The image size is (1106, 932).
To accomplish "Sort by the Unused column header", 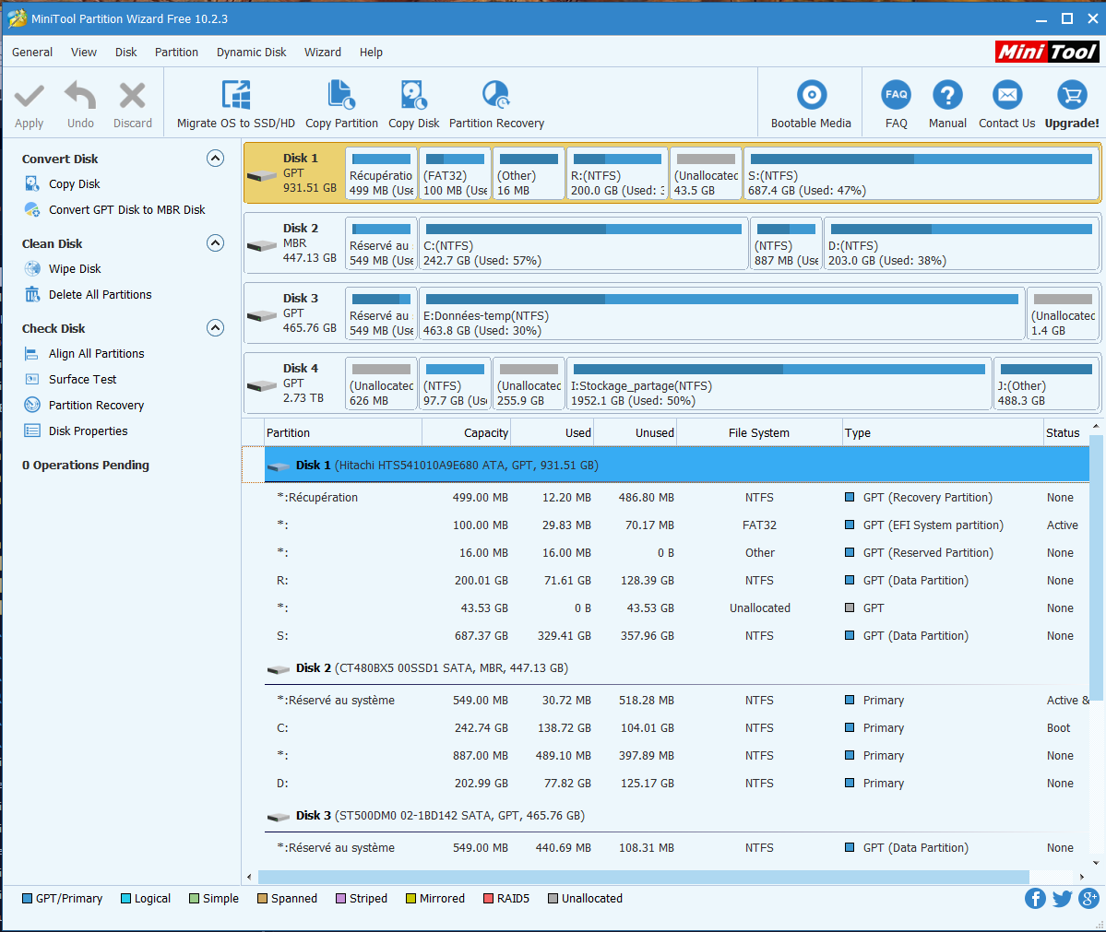I will [636, 433].
